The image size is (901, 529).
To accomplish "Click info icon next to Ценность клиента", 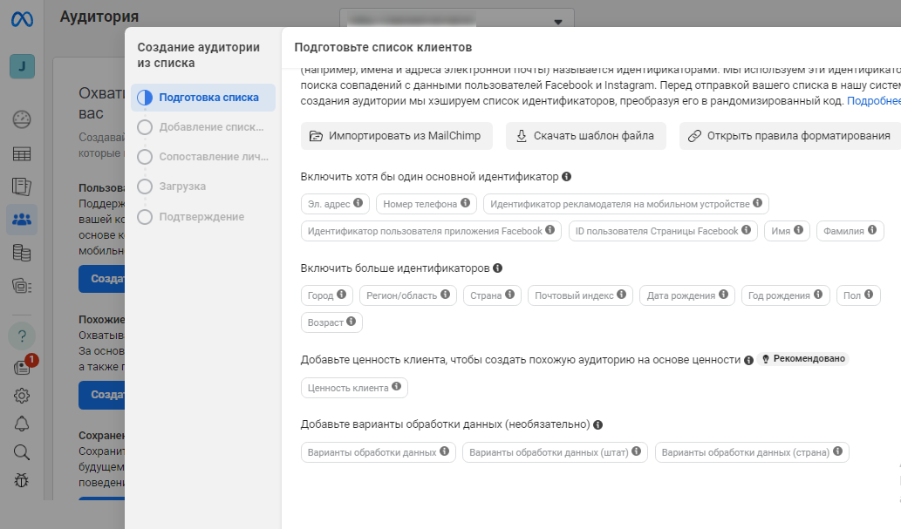I will [x=397, y=387].
